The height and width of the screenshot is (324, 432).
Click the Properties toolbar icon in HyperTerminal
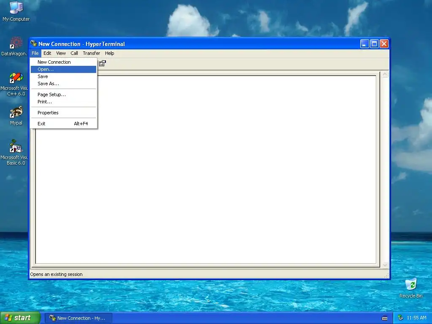point(102,63)
